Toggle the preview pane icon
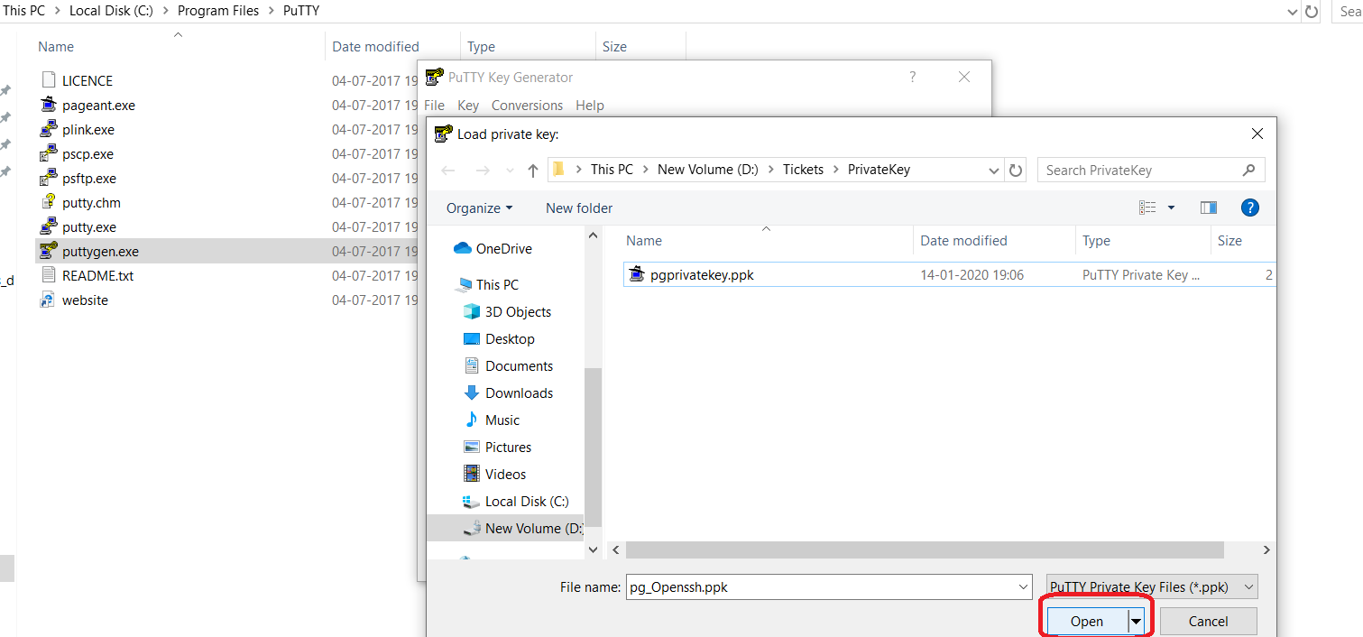 tap(1209, 208)
